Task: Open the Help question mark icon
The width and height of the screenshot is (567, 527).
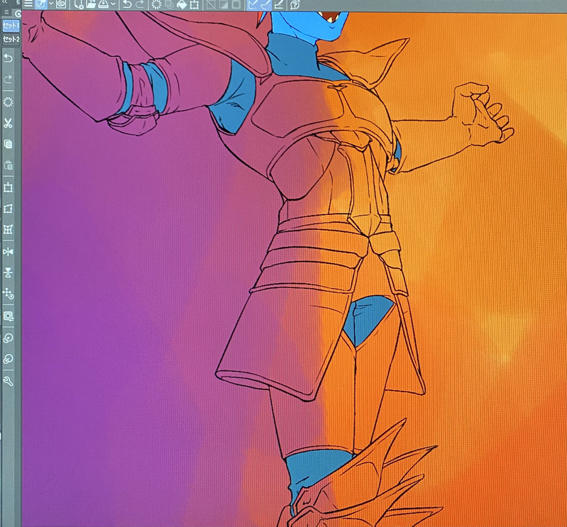Action: [295, 5]
